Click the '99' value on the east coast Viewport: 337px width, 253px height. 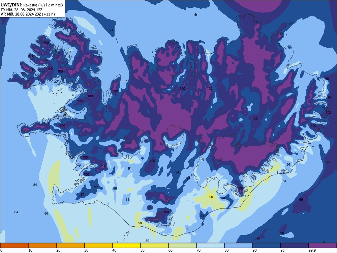[330, 97]
